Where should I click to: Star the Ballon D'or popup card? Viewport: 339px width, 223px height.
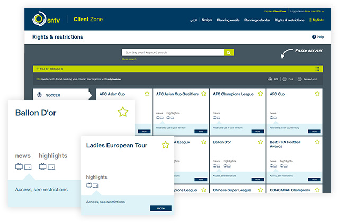pyautogui.click(x=123, y=111)
